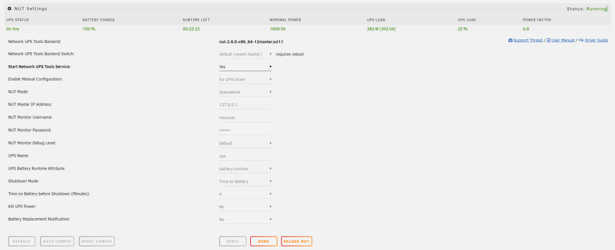Open the User Manual link
This screenshot has height=250, width=615.
pos(563,41)
